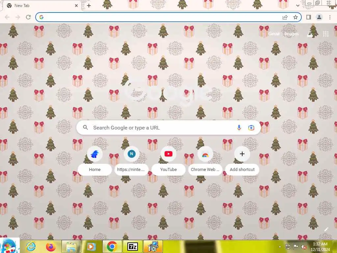This screenshot has width=337, height=253.
Task: Click the share page icon in address bar
Action: click(x=285, y=17)
